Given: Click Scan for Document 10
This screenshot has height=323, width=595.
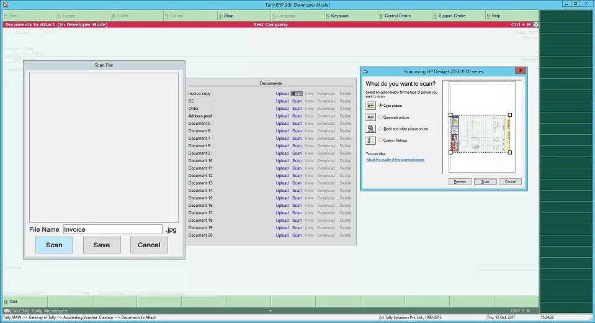Looking at the screenshot, I should pyautogui.click(x=297, y=161).
